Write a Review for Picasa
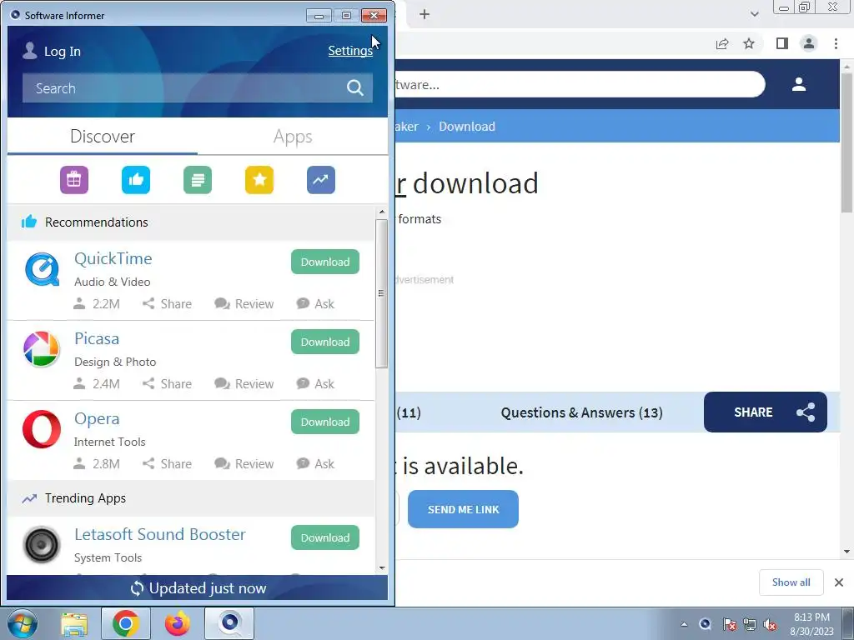The image size is (854, 640). click(x=244, y=383)
